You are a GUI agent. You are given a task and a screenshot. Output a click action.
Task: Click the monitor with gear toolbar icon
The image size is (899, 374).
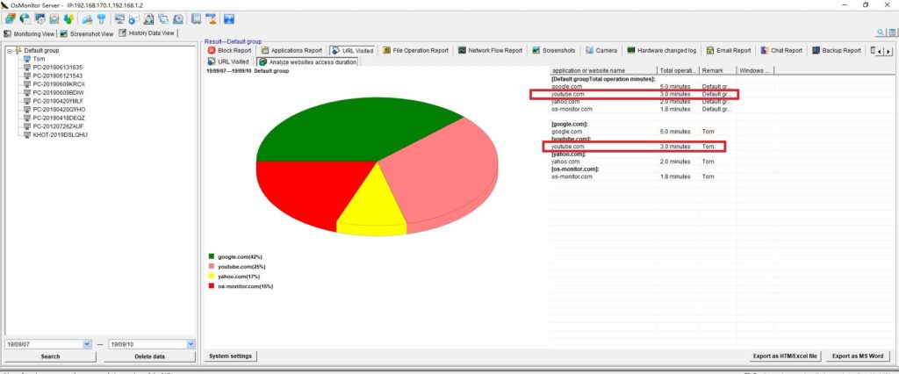click(x=40, y=19)
